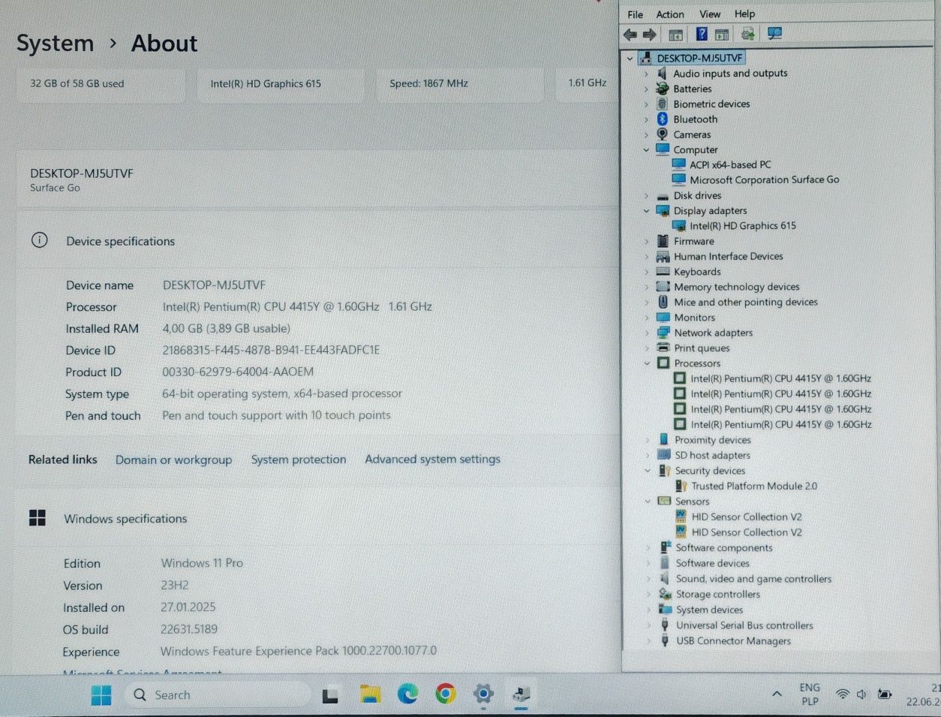Collapse the DESKTOP-MJ5UTVF root node in Device Manager
This screenshot has height=717, width=941.
tap(630, 59)
